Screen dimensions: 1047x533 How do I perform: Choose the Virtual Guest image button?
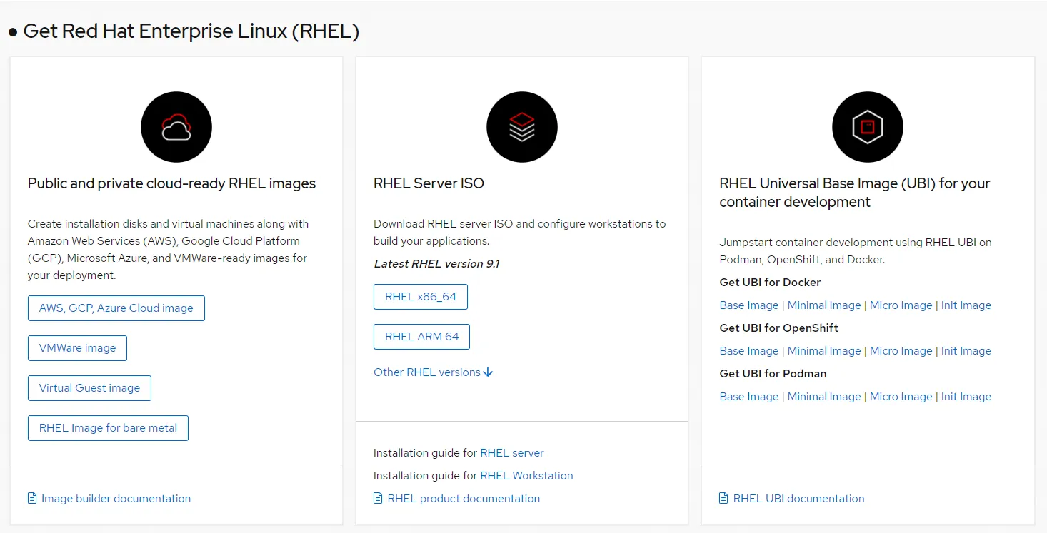(89, 388)
